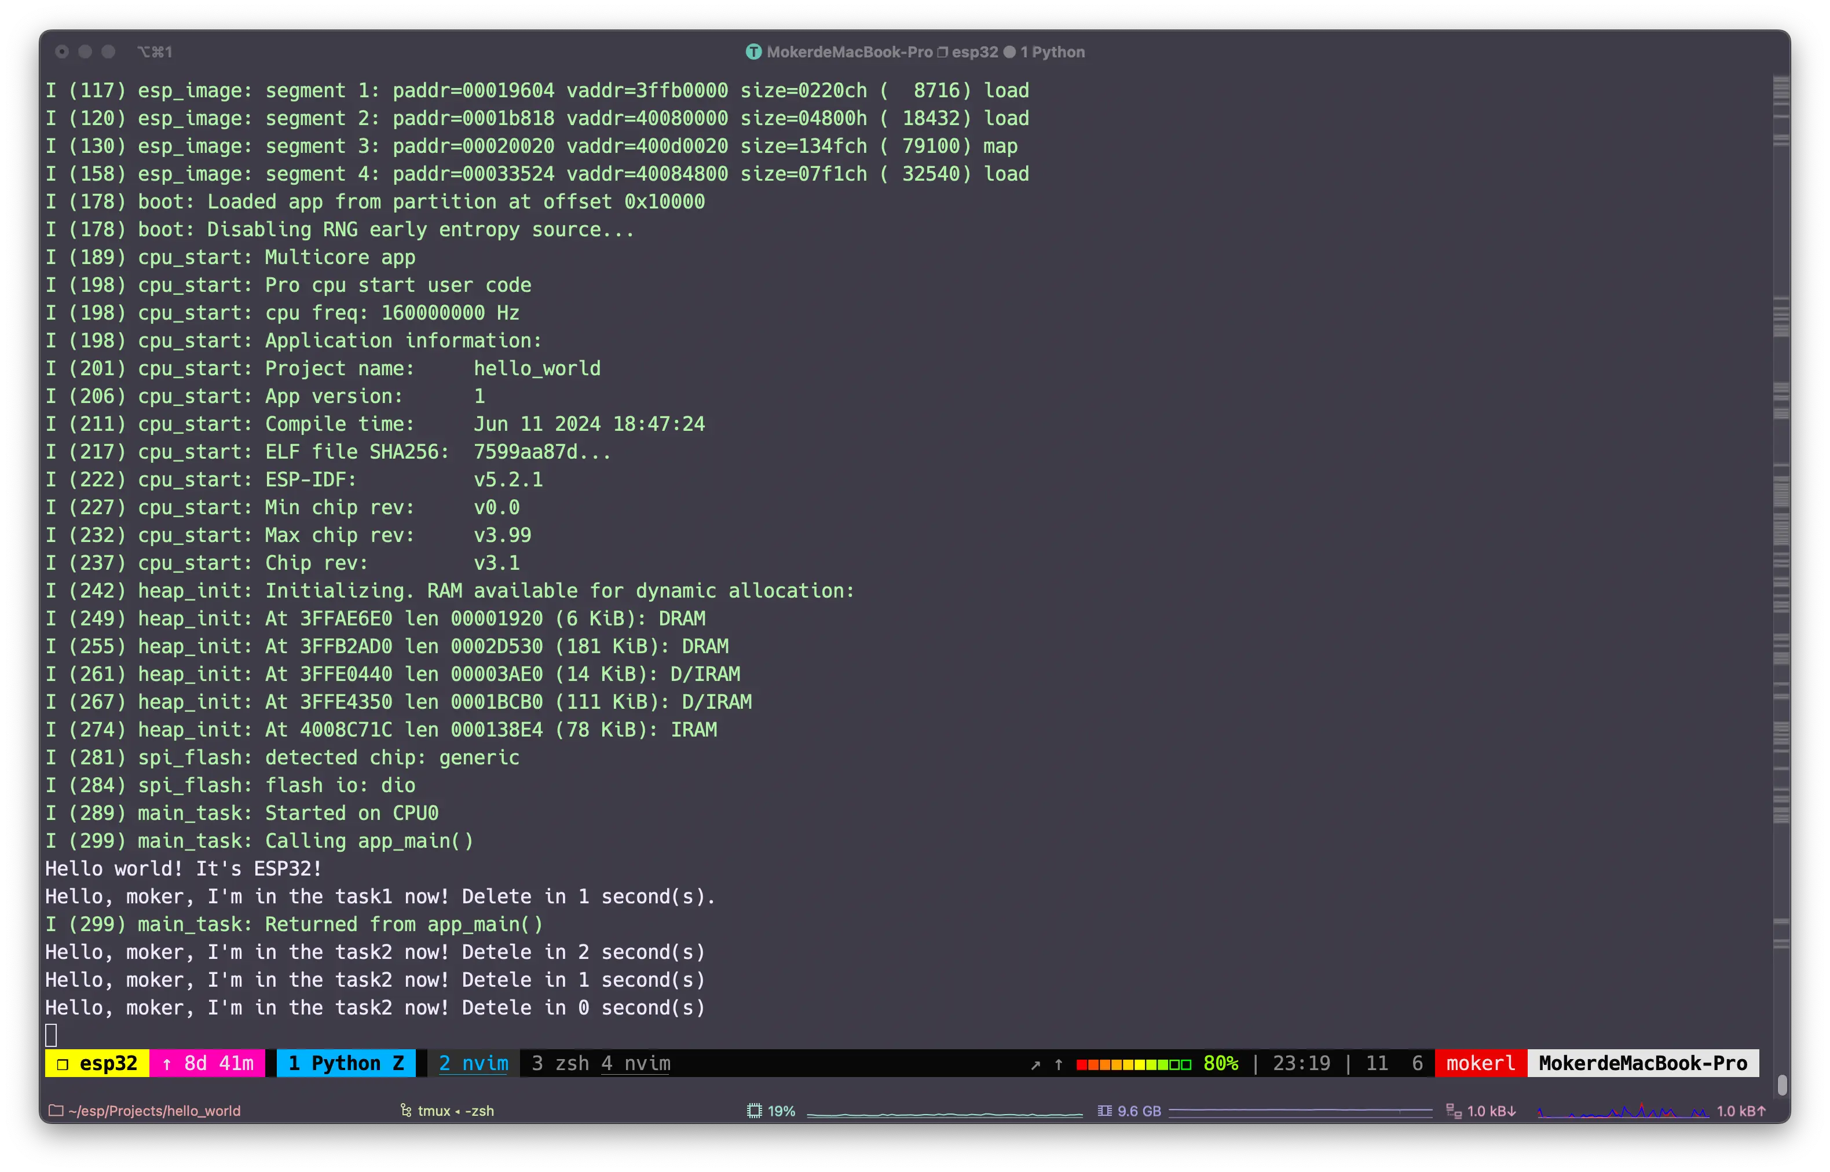
Task: Click the project name hello_world value
Action: coord(537,368)
